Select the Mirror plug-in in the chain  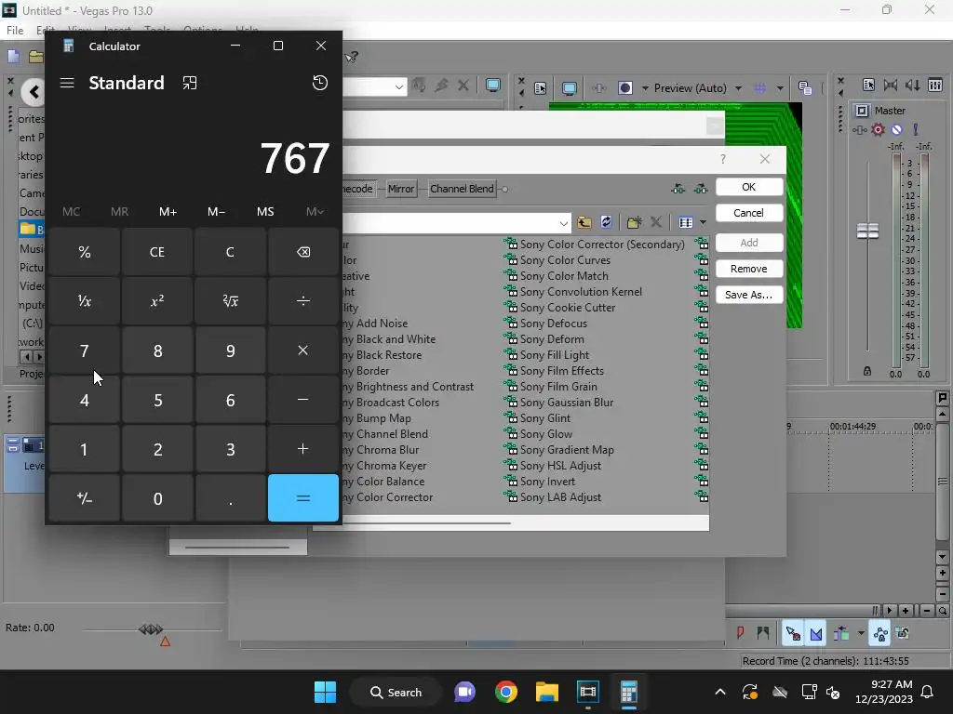click(400, 189)
